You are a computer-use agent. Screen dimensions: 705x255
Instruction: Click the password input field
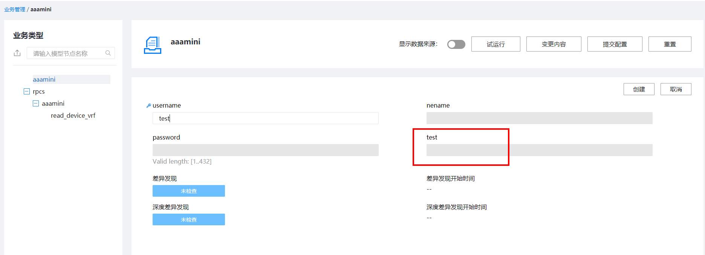pos(266,150)
